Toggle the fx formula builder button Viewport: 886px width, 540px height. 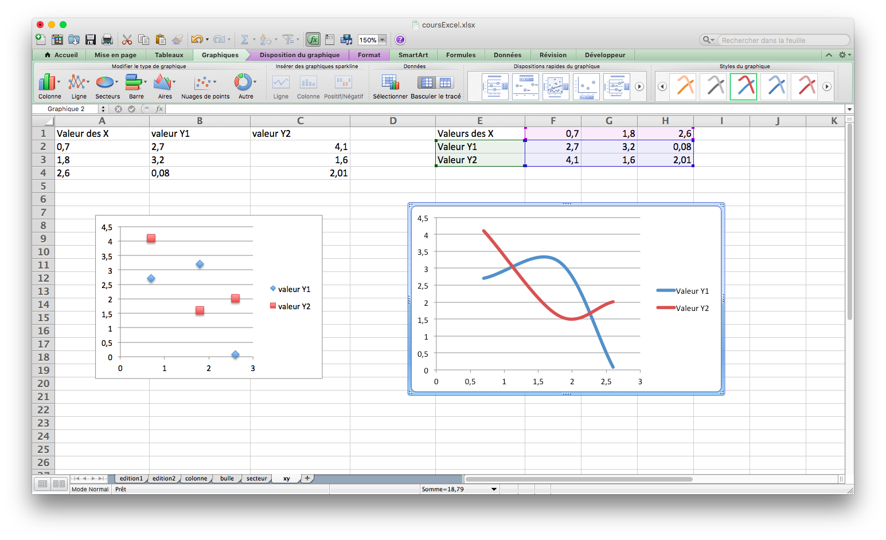(x=313, y=40)
